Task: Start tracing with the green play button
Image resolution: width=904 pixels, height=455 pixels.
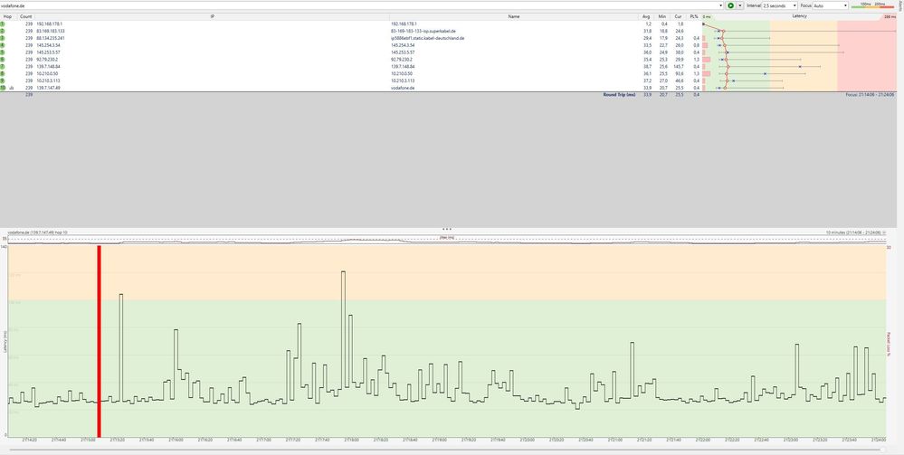Action: [730, 5]
